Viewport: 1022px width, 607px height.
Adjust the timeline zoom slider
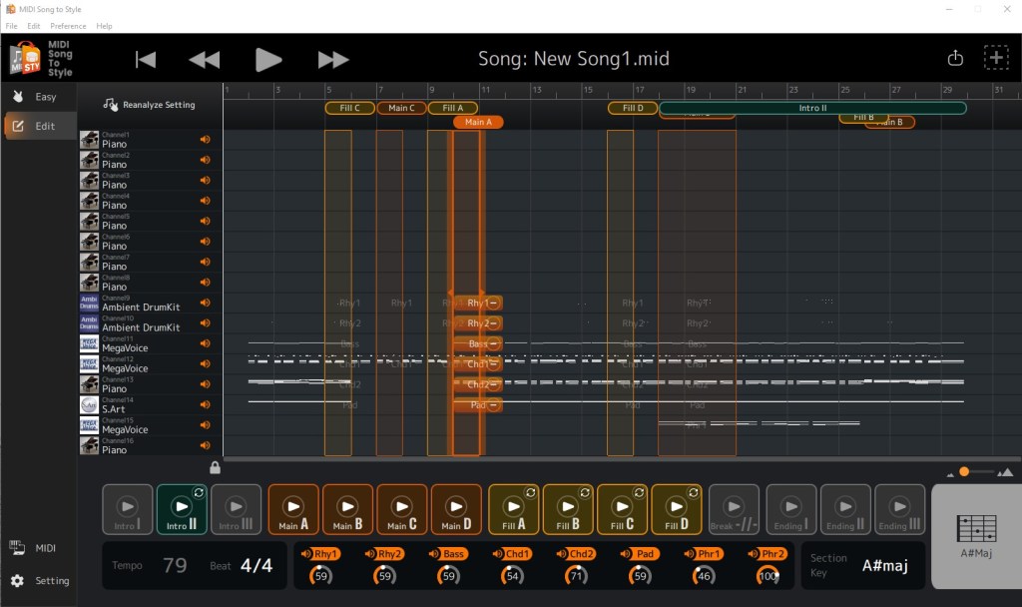click(x=964, y=471)
